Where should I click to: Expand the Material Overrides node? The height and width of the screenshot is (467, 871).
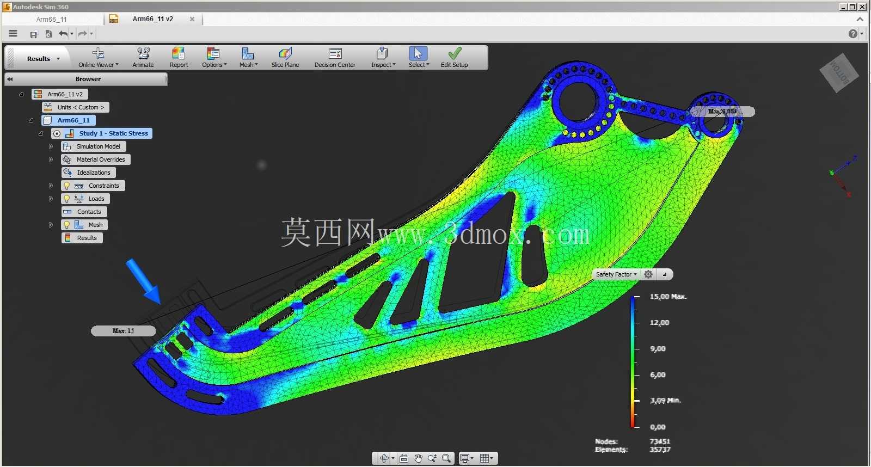pyautogui.click(x=51, y=159)
